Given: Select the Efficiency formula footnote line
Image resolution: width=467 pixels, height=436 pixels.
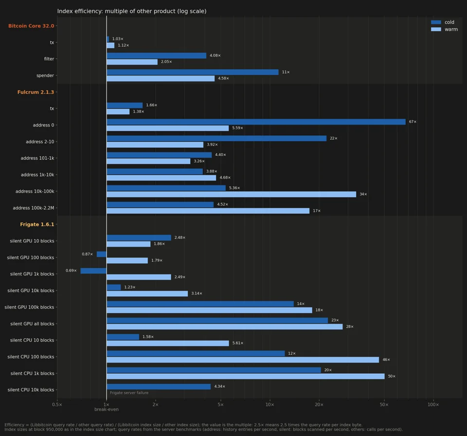Looking at the screenshot, I should point(183,425).
